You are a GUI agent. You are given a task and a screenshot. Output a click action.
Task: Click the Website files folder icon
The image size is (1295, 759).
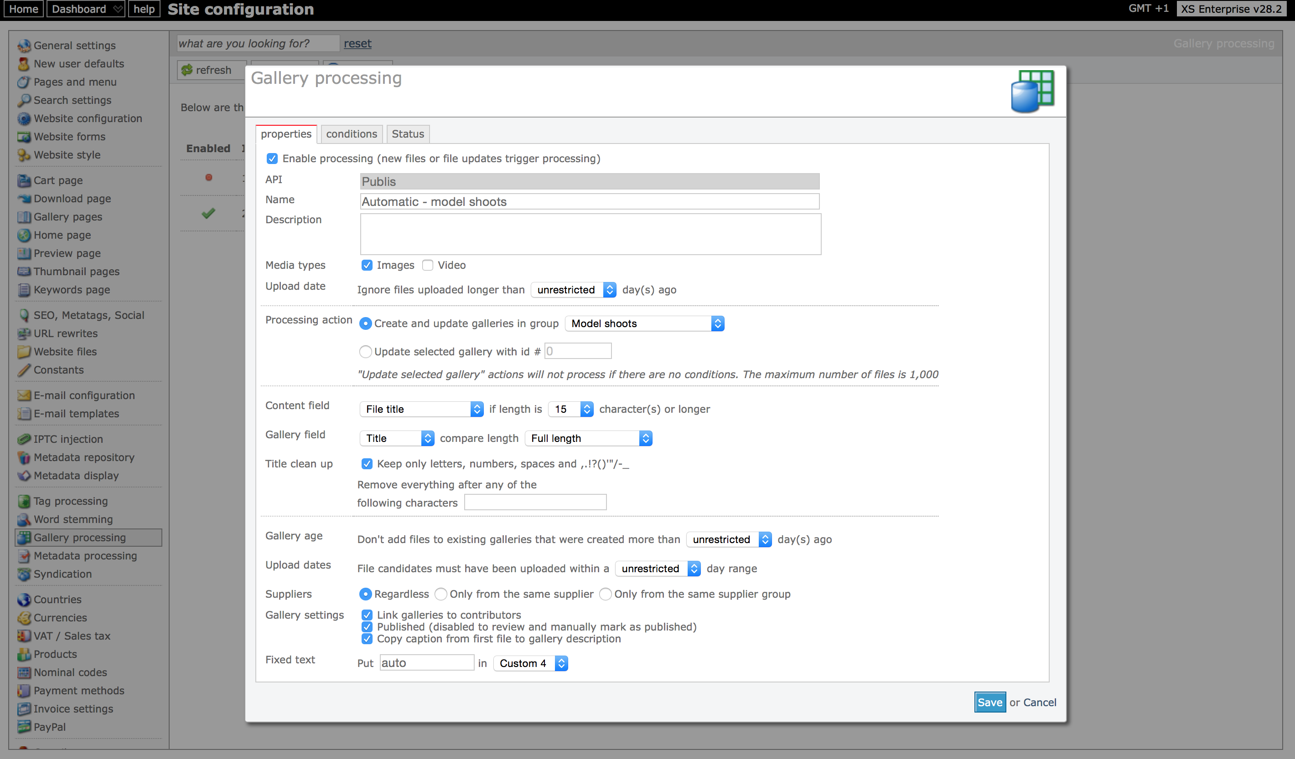pyautogui.click(x=24, y=352)
